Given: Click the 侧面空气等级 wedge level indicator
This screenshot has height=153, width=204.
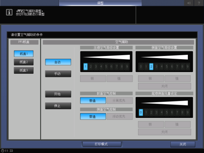Looking at the screenshot, I should (165, 57).
